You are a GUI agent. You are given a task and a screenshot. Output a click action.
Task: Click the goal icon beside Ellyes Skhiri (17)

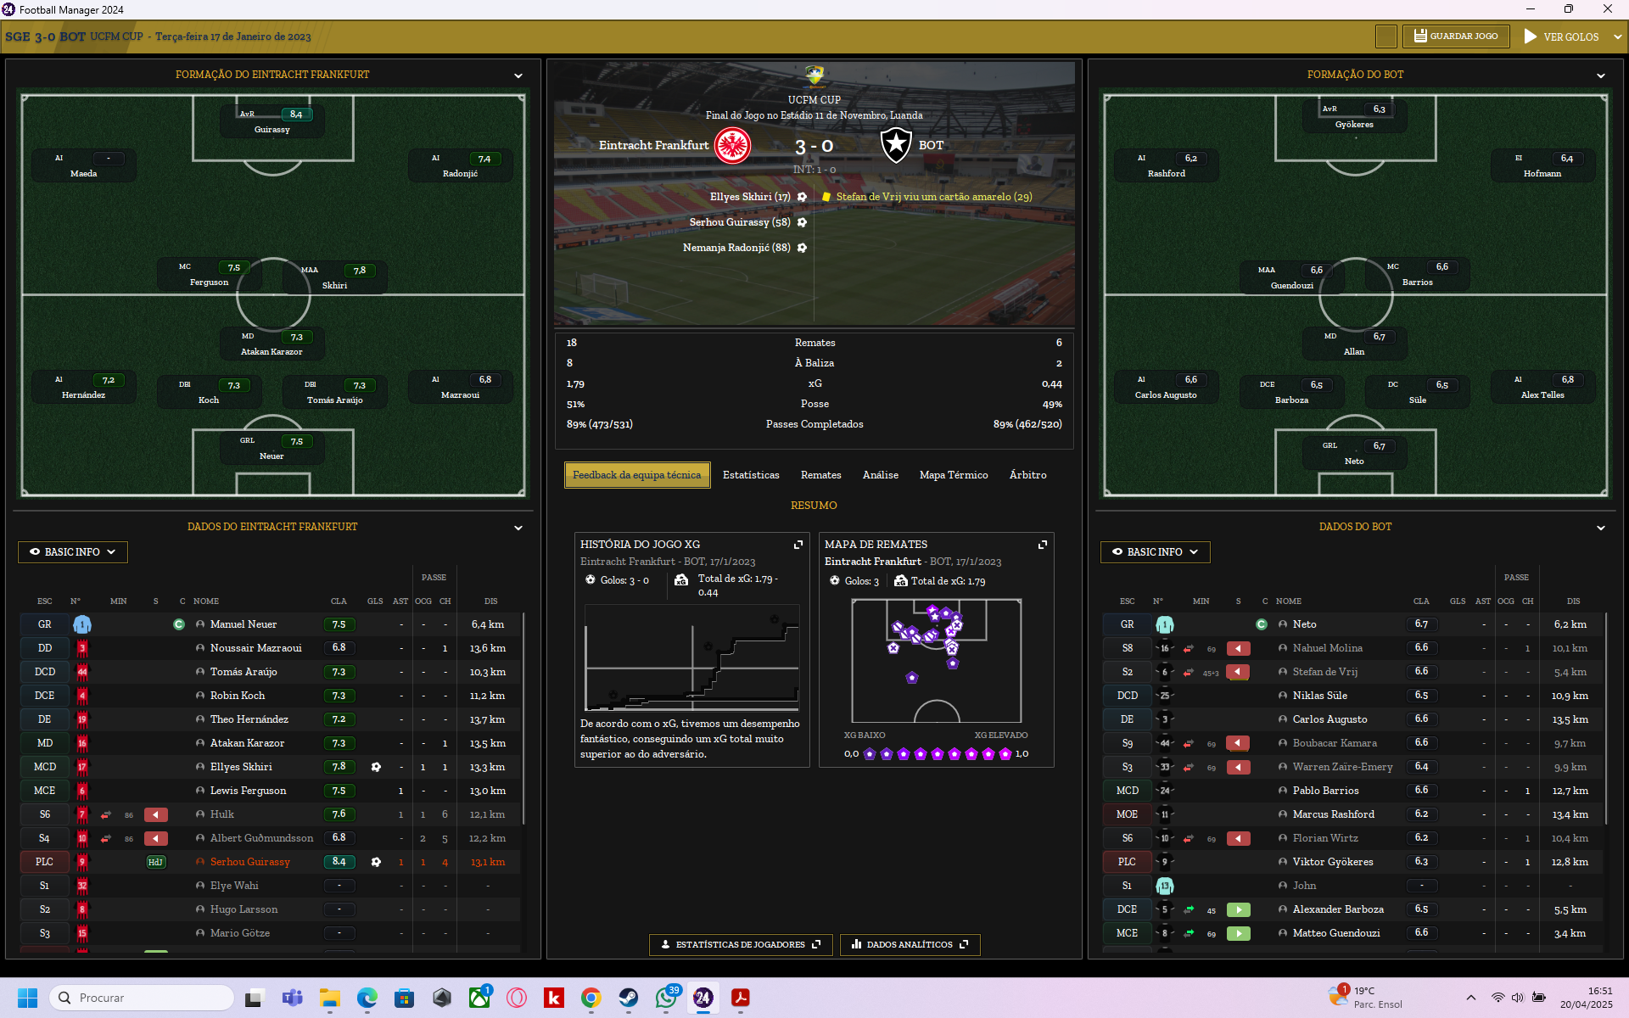802,197
